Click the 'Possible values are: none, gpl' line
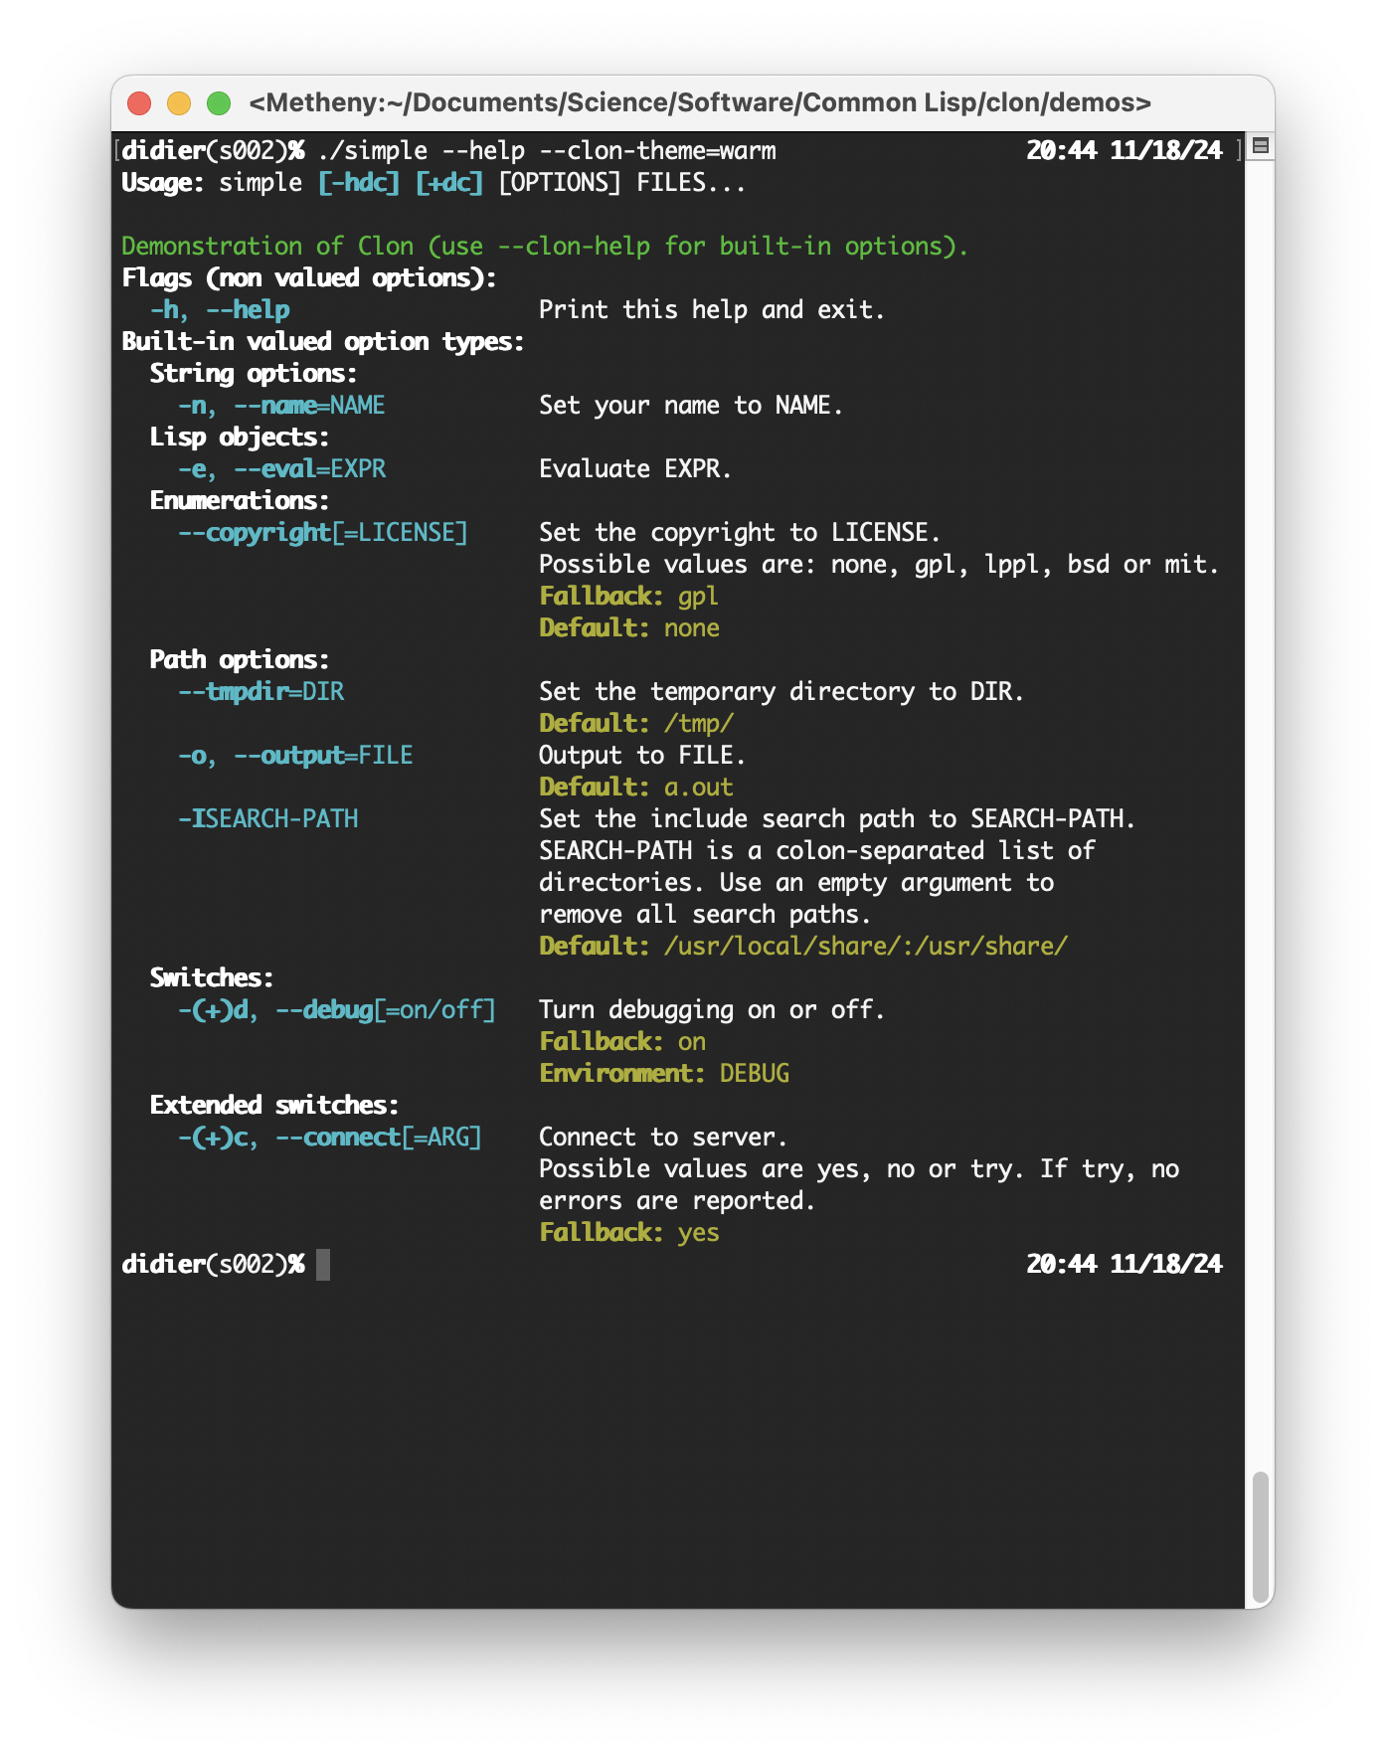Screen dimensions: 1386x1756 tap(879, 565)
